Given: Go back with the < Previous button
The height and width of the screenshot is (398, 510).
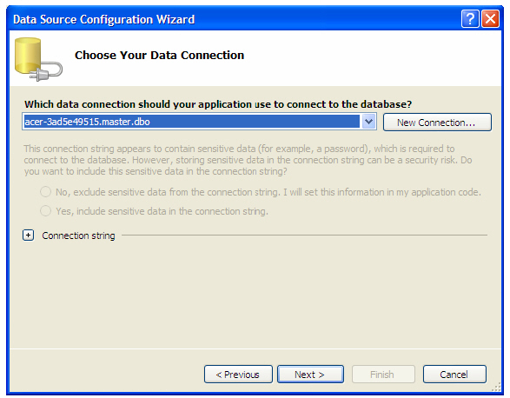Looking at the screenshot, I should 238,375.
